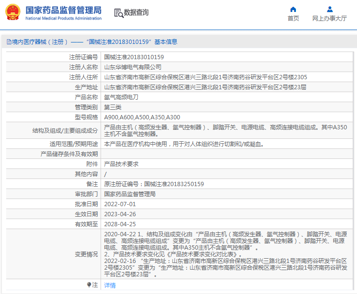Click the 管理类别 row label
The image size is (357, 294).
click(86, 107)
